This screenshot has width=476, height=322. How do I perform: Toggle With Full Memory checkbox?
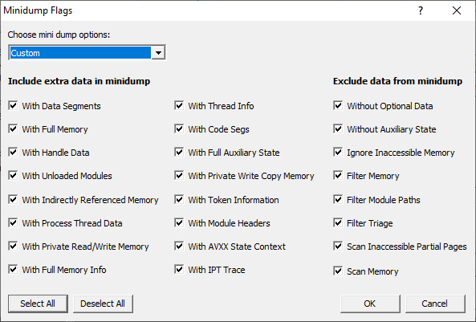(13, 128)
